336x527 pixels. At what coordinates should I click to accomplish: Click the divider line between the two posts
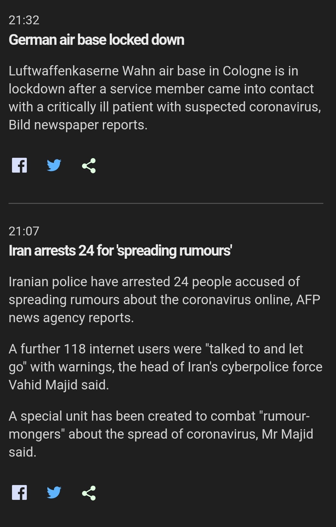tap(166, 203)
